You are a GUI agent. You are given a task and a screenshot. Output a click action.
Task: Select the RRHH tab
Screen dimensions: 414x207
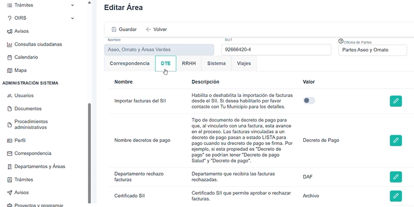click(189, 64)
